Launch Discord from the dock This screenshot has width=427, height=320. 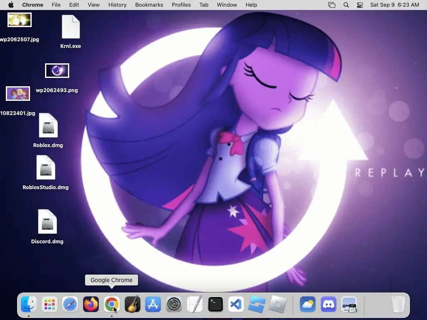329,304
